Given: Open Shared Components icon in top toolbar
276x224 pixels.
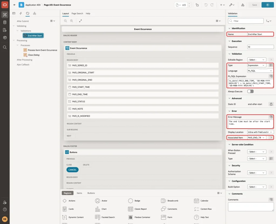Looking at the screenshot, I should point(243,5).
